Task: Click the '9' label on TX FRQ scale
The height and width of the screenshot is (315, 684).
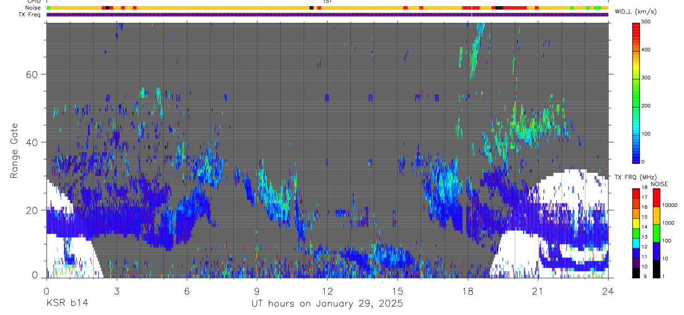Action: (x=645, y=276)
